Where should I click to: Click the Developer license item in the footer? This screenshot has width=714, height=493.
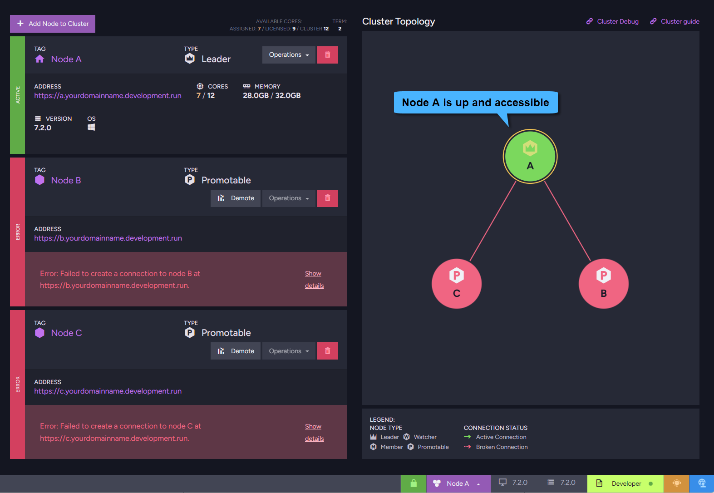pos(625,483)
